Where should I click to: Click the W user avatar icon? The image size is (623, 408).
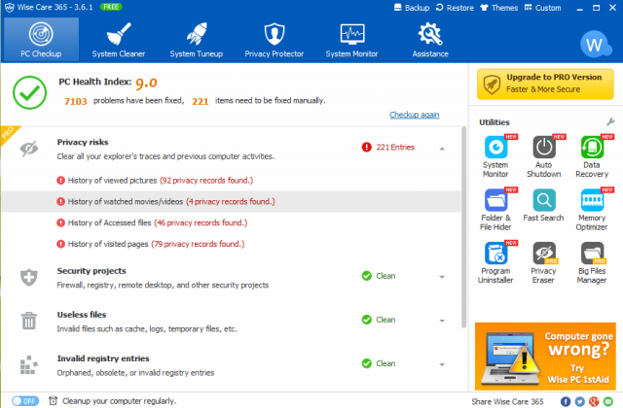pyautogui.click(x=595, y=44)
